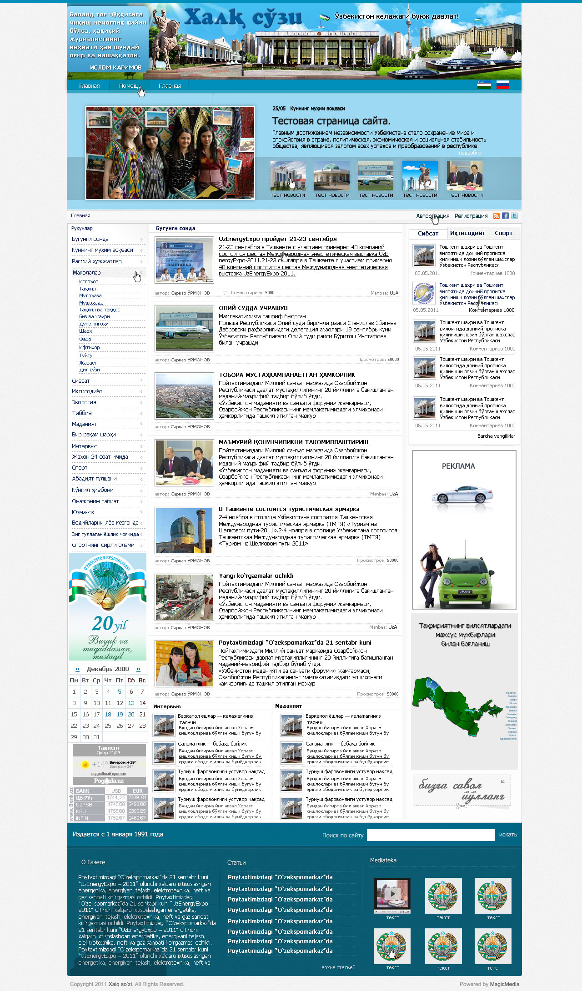Screen dimensions: 582x991
Task: Open the В Ташкенте состоится туристическая ярмарка headline
Action: pos(289,509)
